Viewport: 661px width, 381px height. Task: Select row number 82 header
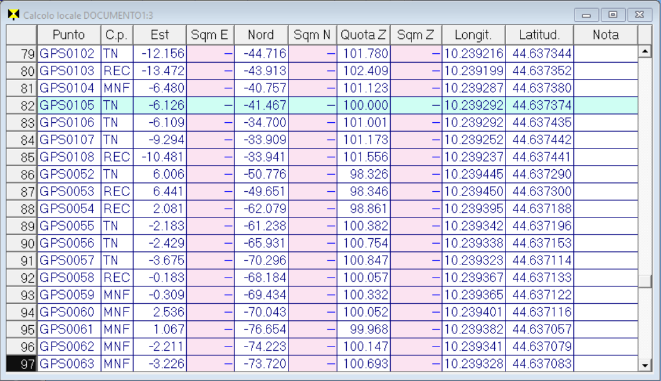point(22,105)
